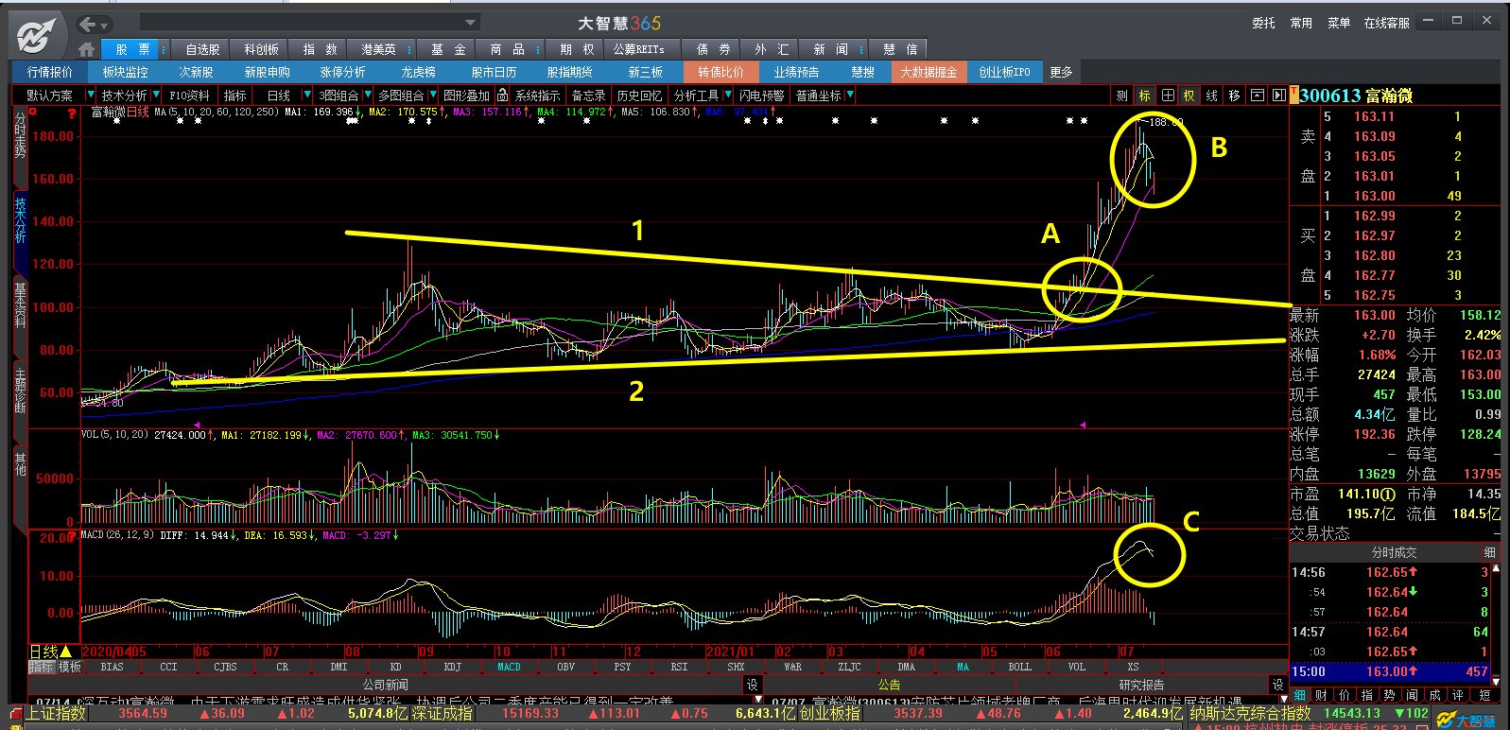The image size is (1510, 730).
Task: Expand the 3图组合 dropdown arrow
Action: 367,96
